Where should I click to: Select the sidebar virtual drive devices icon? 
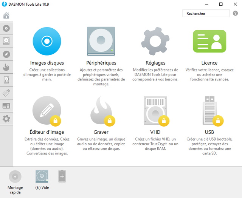pyautogui.click(x=6, y=41)
